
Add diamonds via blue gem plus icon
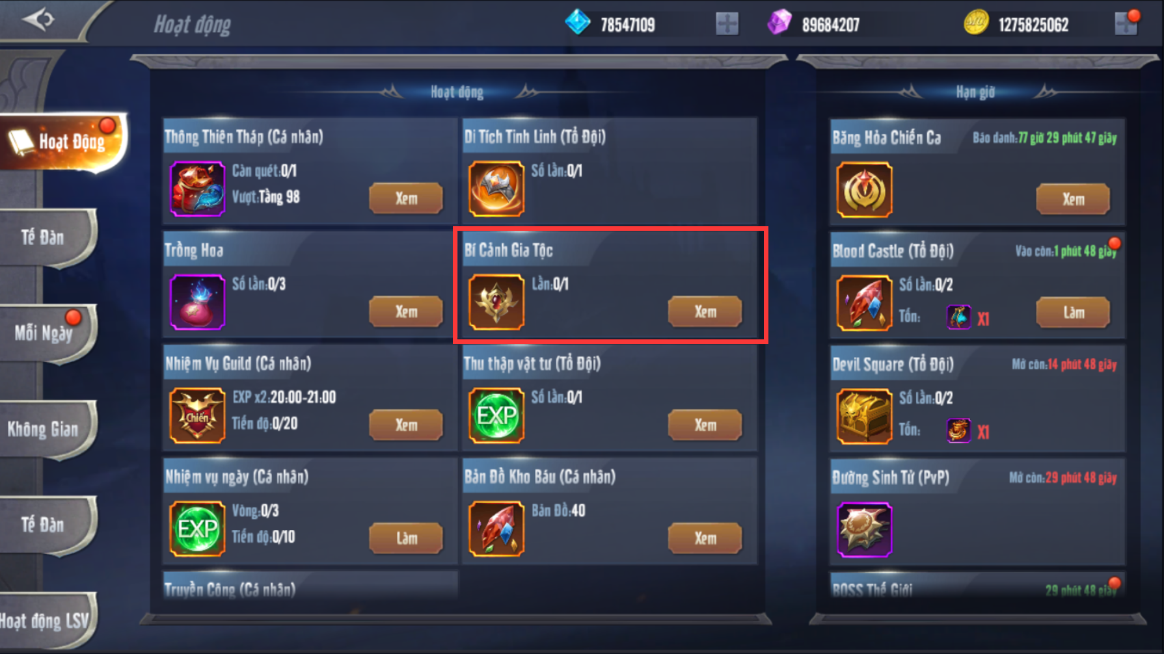tap(727, 24)
